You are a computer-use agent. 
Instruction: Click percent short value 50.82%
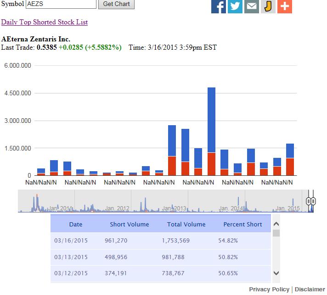pyautogui.click(x=228, y=257)
